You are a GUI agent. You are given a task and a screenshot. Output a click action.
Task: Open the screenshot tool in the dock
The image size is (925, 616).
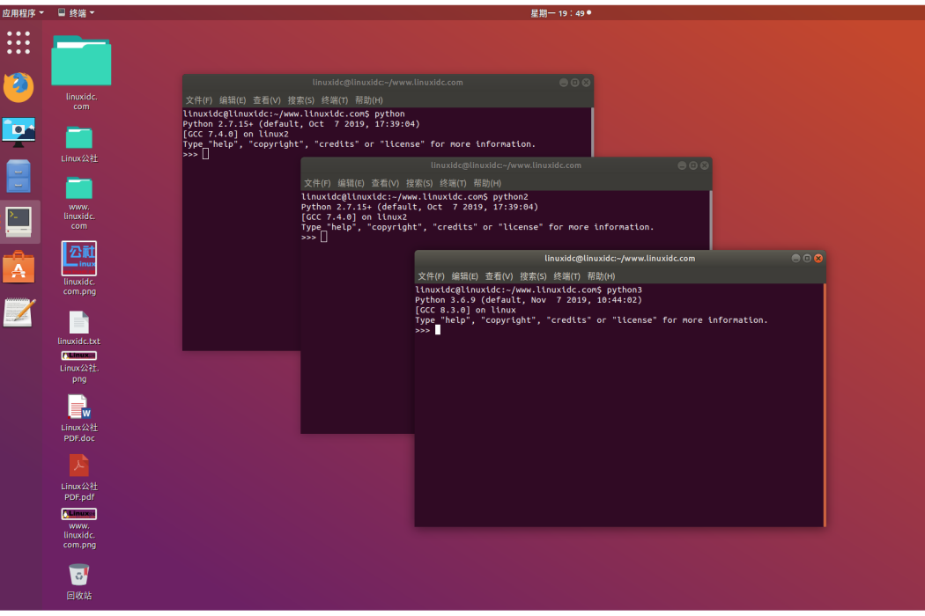coord(18,132)
